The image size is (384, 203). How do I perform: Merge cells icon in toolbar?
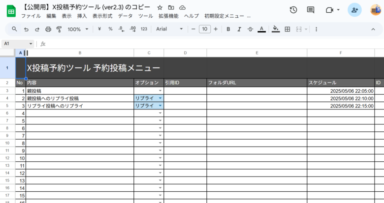click(299, 29)
